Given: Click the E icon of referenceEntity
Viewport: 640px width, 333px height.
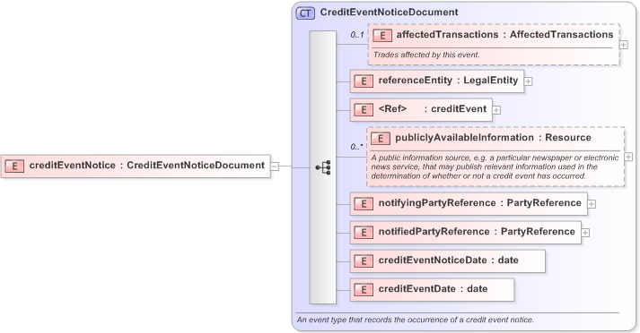Looking at the screenshot, I should tap(364, 81).
